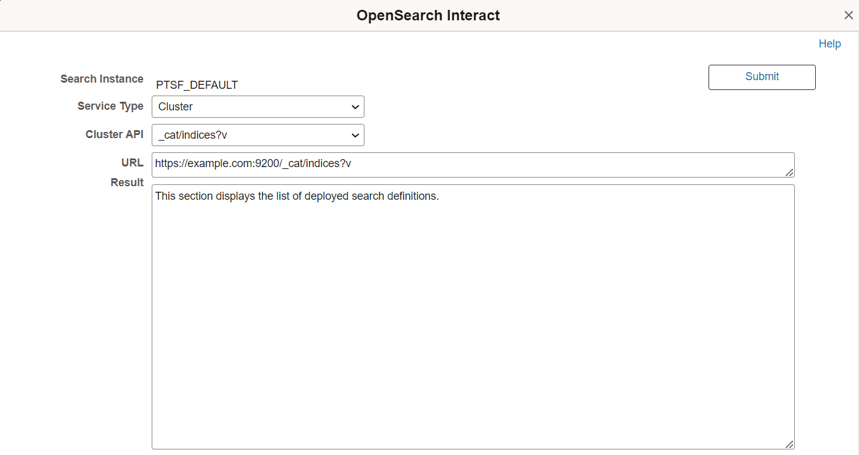
Task: Click the Result area resize grip
Action: pyautogui.click(x=789, y=443)
